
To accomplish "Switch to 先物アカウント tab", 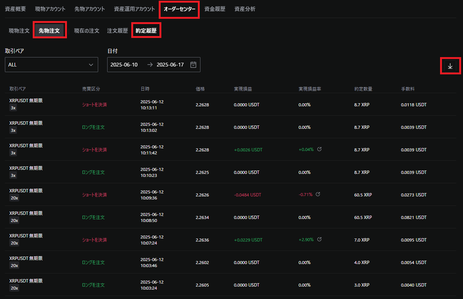I will click(x=90, y=9).
